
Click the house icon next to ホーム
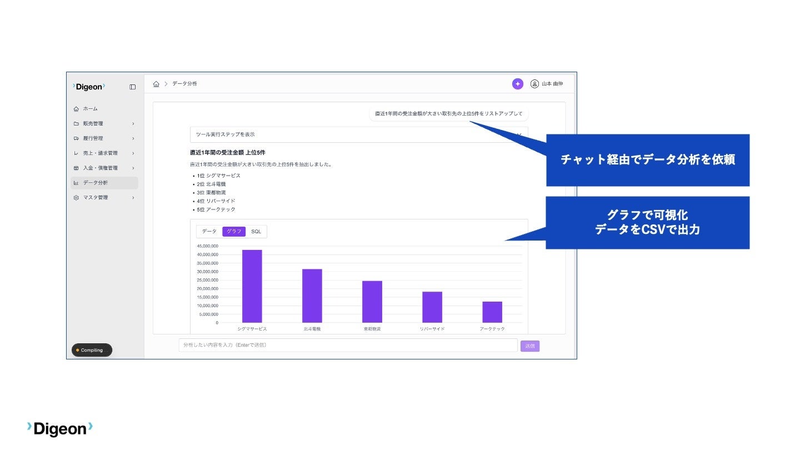(76, 109)
